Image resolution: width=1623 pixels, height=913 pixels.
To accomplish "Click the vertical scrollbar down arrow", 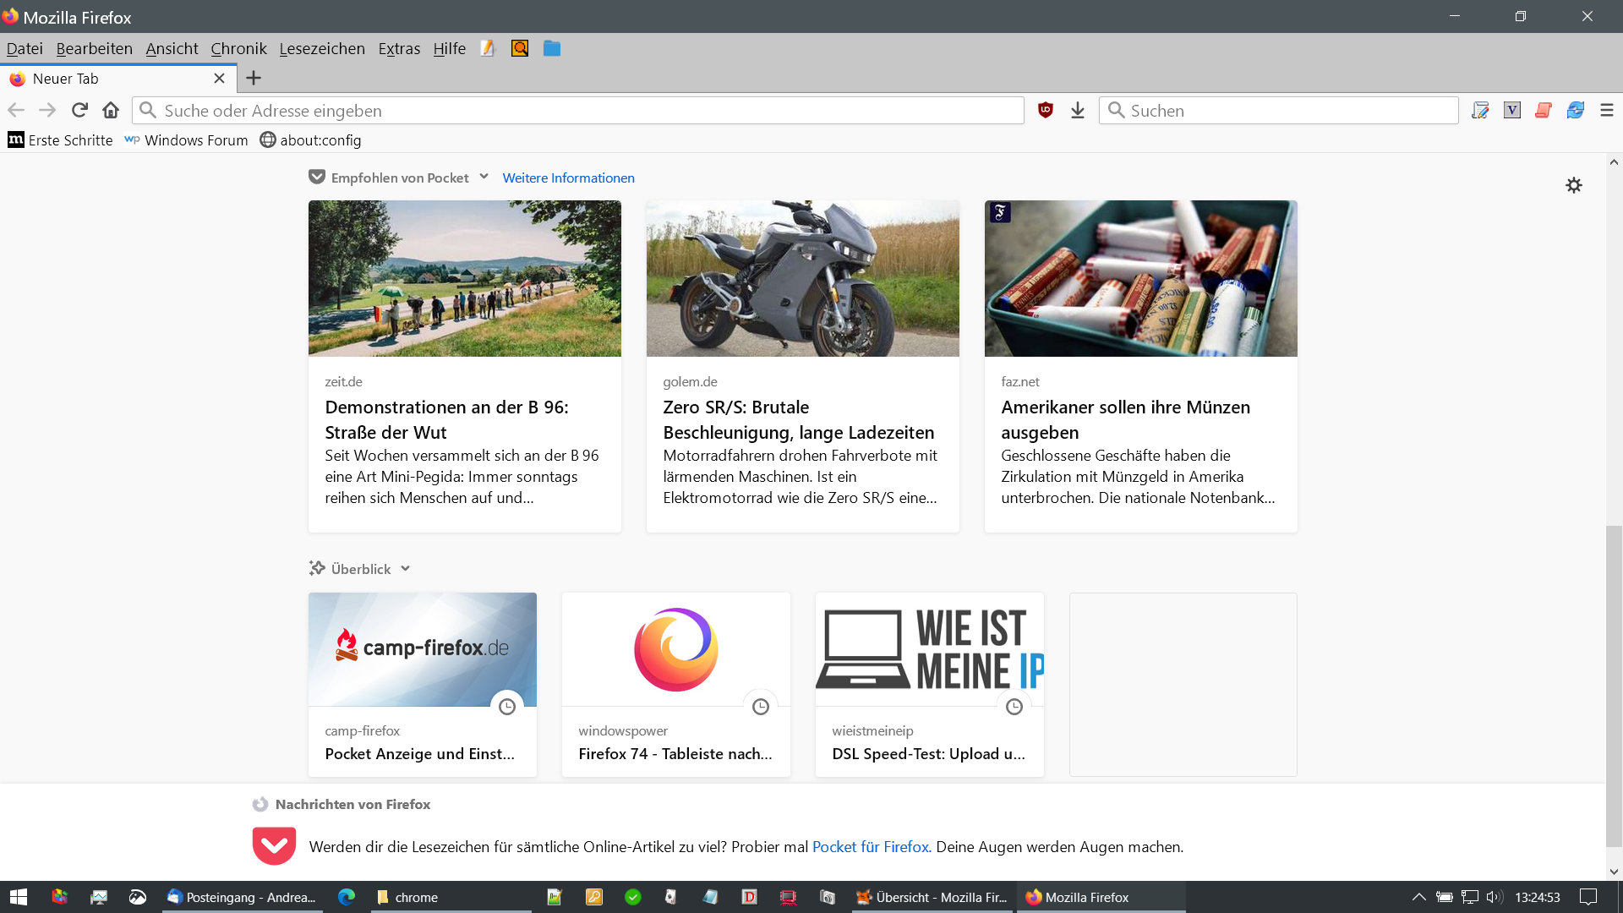I will click(1614, 872).
